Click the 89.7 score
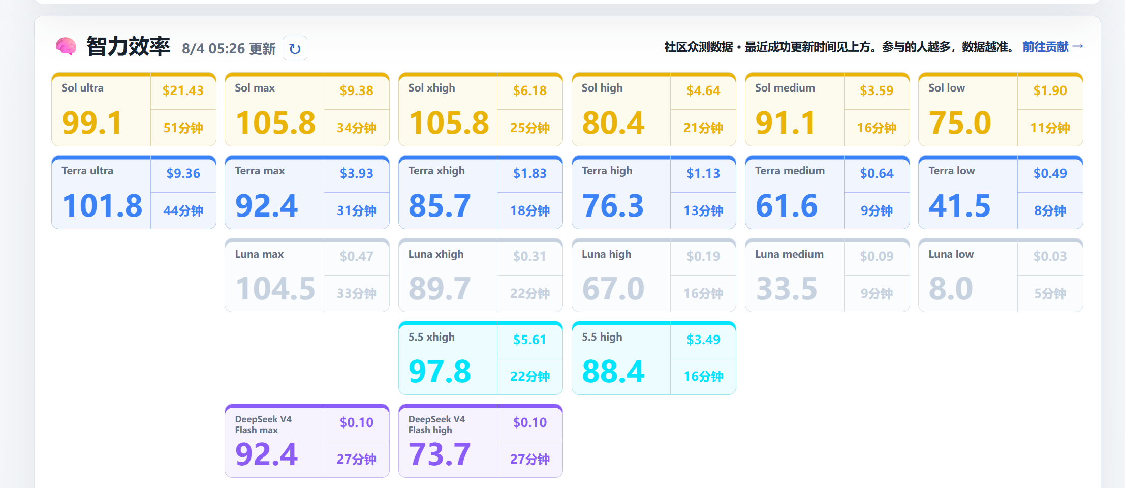This screenshot has height=488, width=1125. click(x=440, y=289)
